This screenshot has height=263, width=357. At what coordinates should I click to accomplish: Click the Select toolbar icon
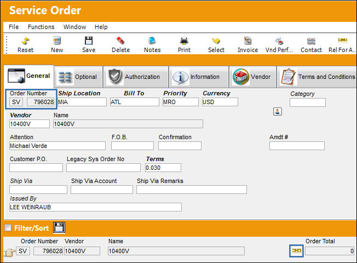(x=216, y=41)
